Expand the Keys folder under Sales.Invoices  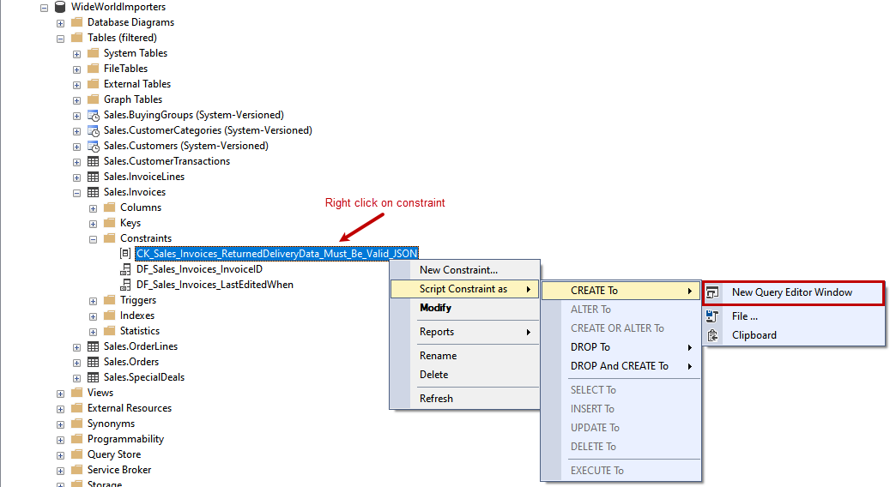click(93, 224)
